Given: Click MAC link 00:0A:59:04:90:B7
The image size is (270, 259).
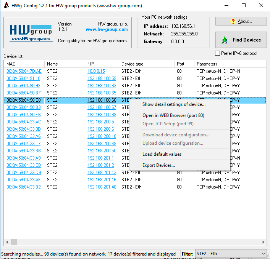Looking at the screenshot, I should coord(24,93).
